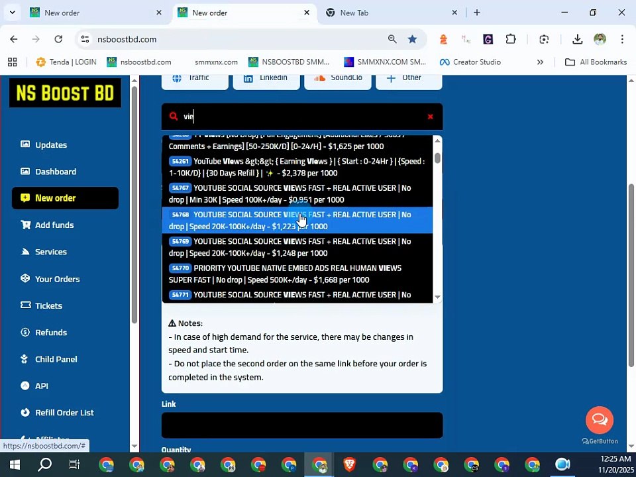636x477 pixels.
Task: Open the bookmarks apps grid icon
Action: pyautogui.click(x=12, y=62)
